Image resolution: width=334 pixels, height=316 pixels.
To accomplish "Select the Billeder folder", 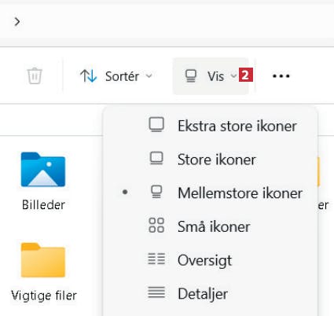I will pyautogui.click(x=43, y=181).
